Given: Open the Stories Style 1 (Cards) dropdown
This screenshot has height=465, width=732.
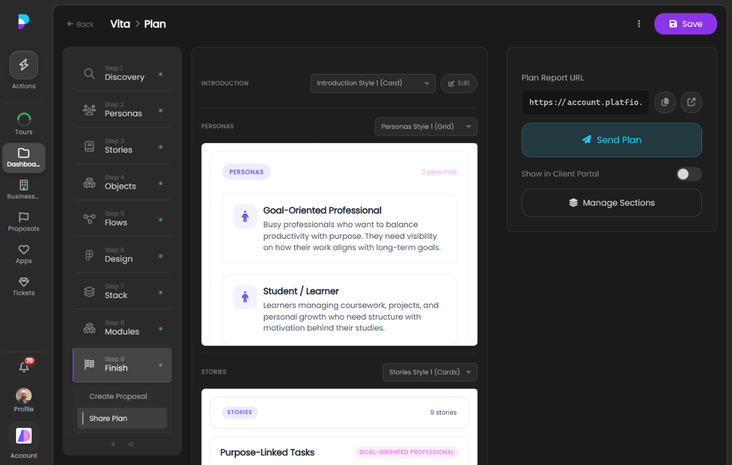Looking at the screenshot, I should coord(429,372).
